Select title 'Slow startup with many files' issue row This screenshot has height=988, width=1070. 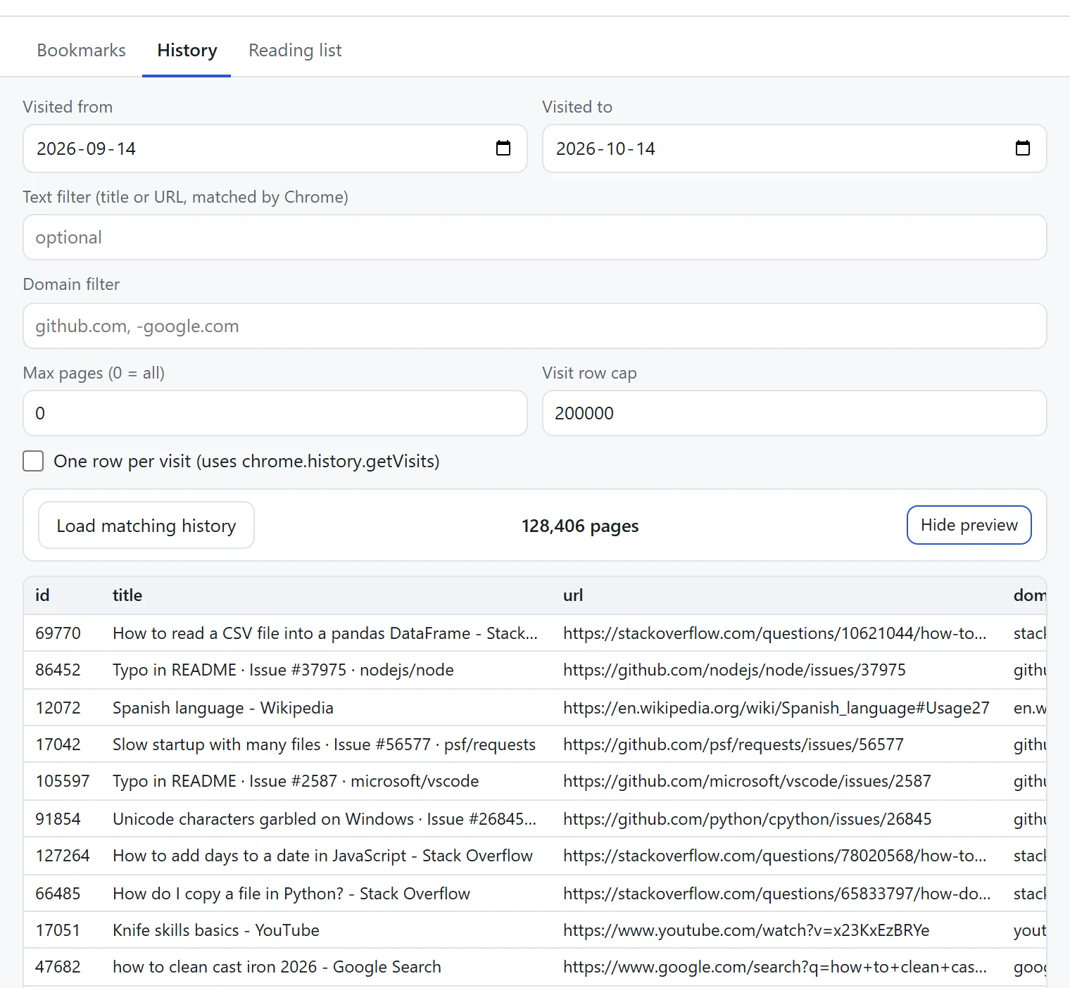coord(324,744)
